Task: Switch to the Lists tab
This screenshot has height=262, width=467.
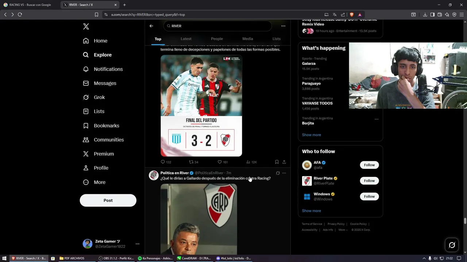Action: tap(277, 39)
